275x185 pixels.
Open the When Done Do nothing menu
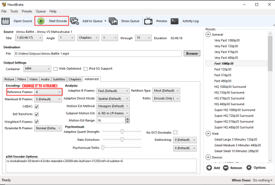pos(263,180)
